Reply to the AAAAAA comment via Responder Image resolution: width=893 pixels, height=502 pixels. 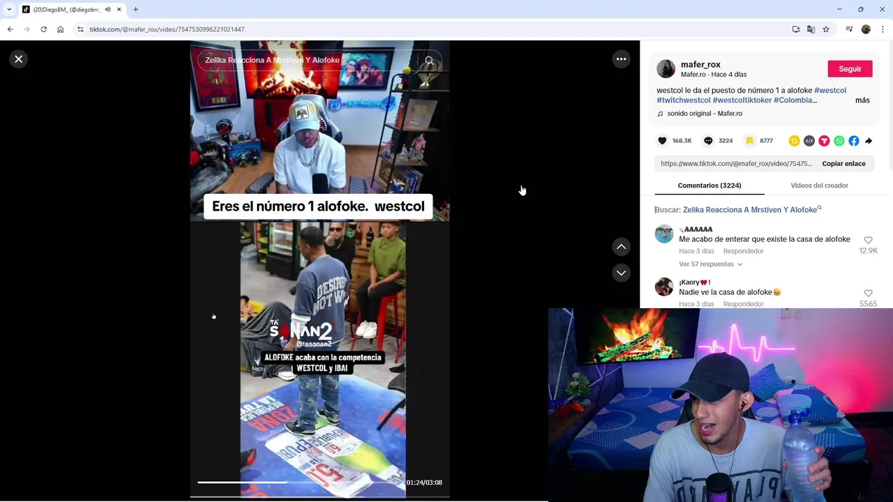pos(743,251)
